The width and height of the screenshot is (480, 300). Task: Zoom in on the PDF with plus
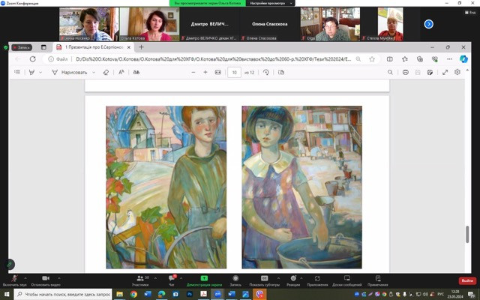tap(205, 73)
